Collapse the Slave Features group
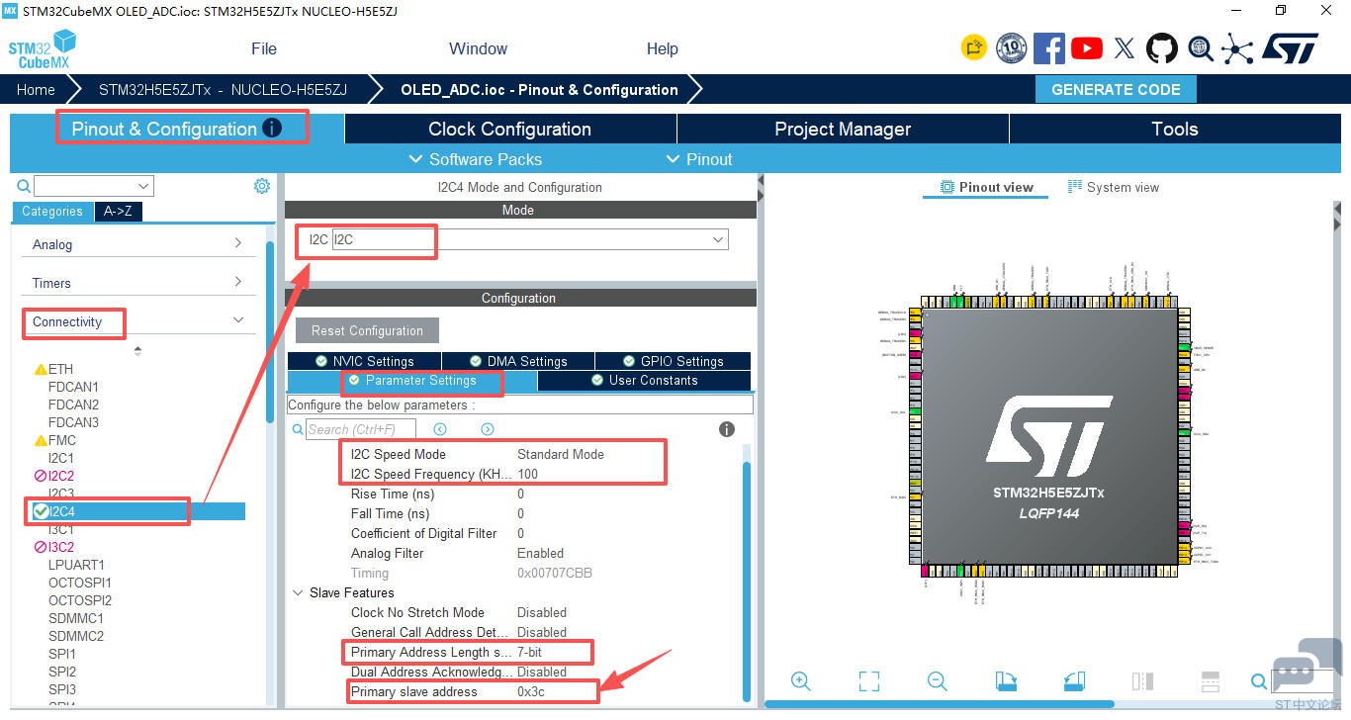 point(299,592)
